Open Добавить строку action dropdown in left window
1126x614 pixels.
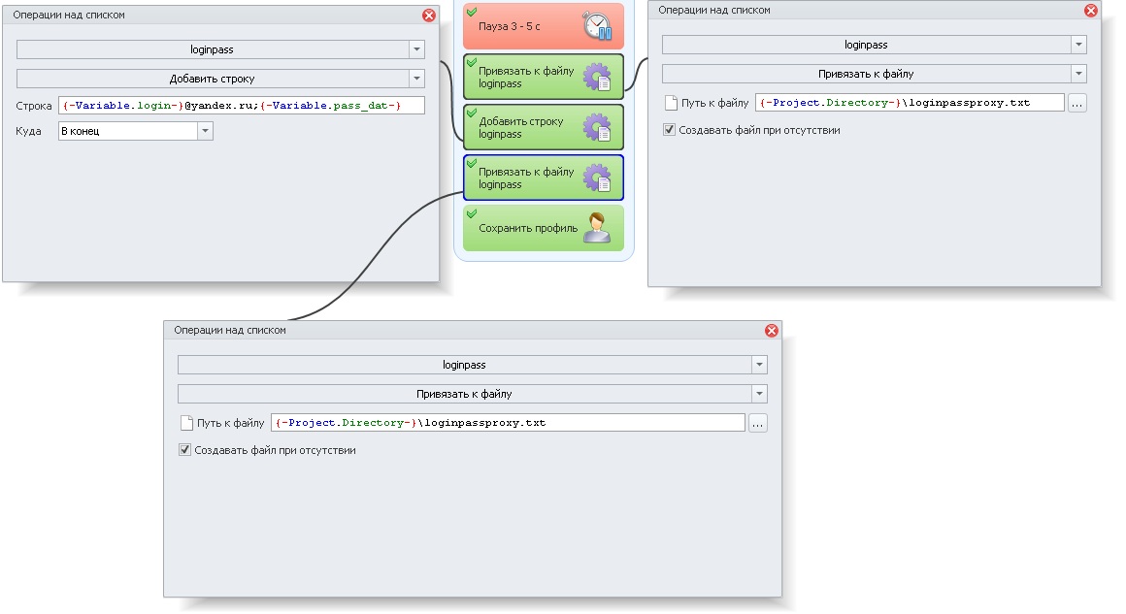coord(416,79)
